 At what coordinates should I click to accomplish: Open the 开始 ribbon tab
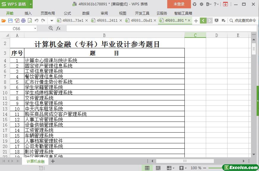coord(10,13)
